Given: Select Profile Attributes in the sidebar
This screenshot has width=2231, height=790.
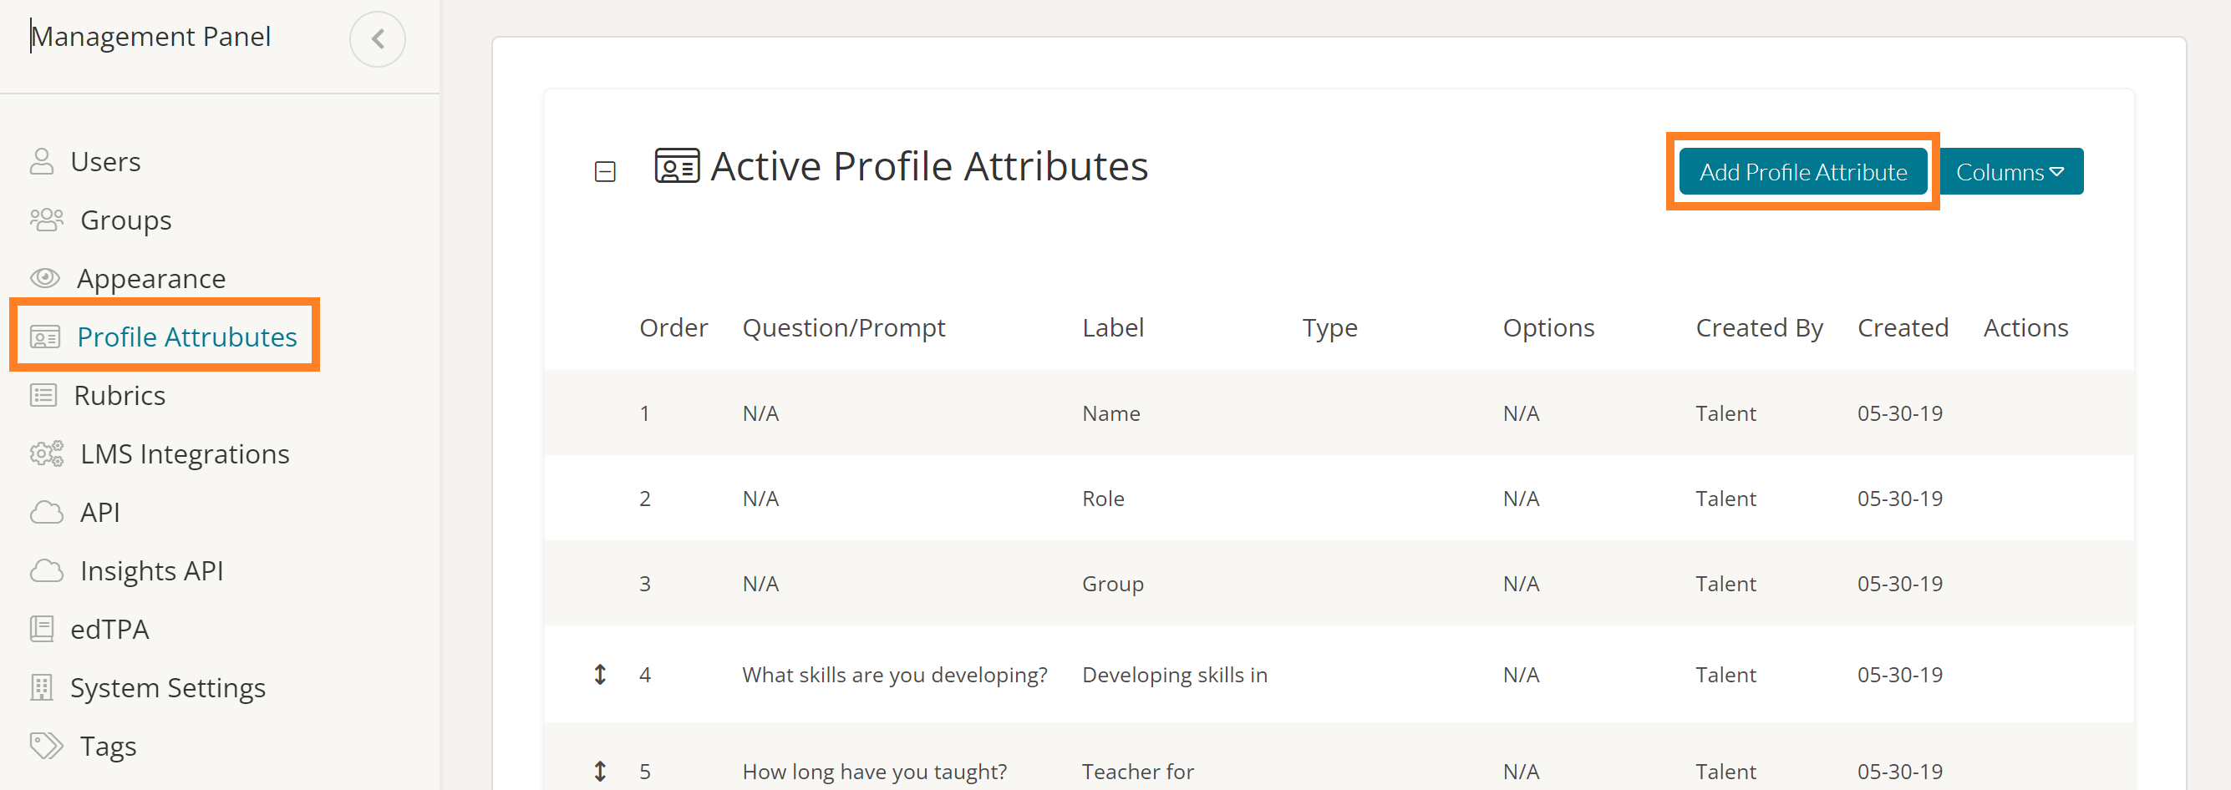Looking at the screenshot, I should 187,337.
